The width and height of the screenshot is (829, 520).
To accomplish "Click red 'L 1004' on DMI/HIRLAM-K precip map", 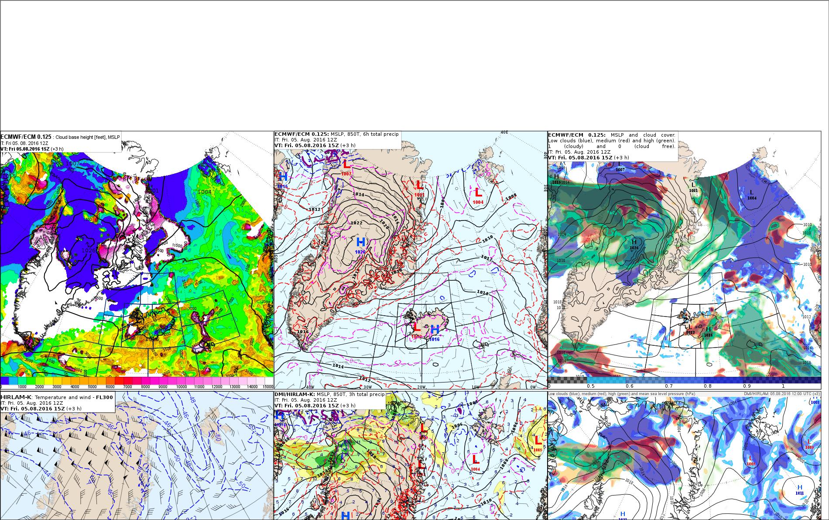I will click(x=476, y=463).
